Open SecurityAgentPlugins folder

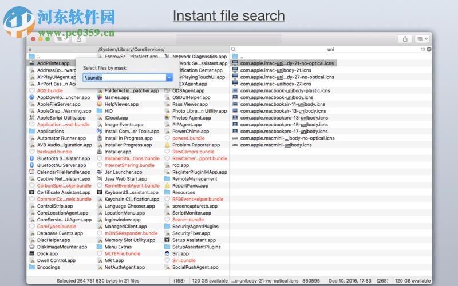pos(195,227)
